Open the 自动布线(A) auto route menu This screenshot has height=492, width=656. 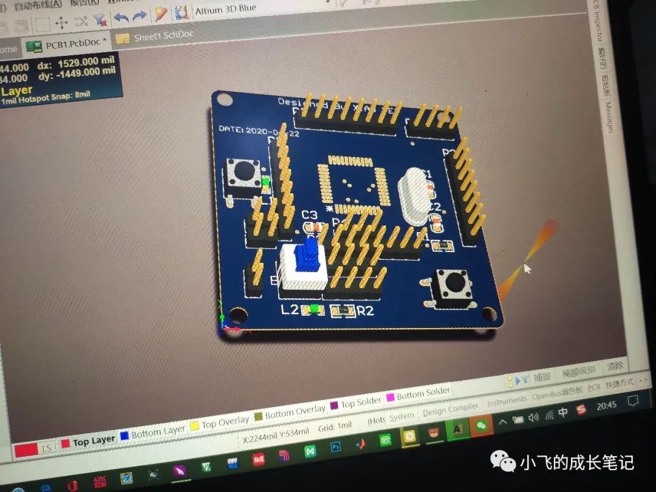click(x=38, y=5)
